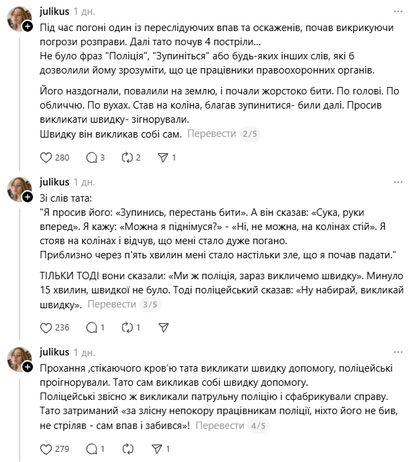Like the third post with 279 likes
The image size is (415, 462).
[46, 448]
